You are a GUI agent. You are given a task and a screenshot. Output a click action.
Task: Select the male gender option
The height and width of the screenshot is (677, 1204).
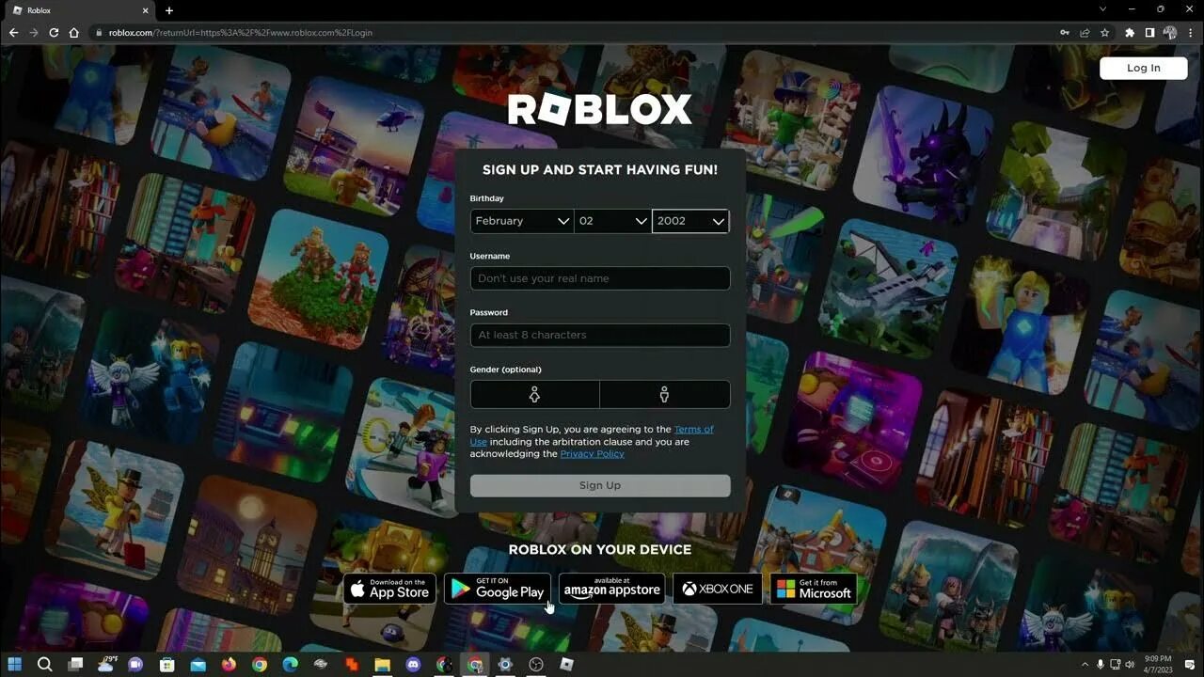click(664, 395)
